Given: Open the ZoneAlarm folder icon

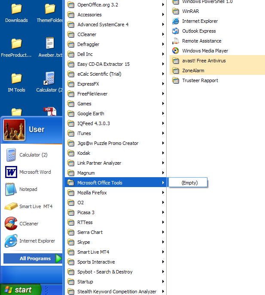Looking at the screenshot, I should tap(176, 71).
